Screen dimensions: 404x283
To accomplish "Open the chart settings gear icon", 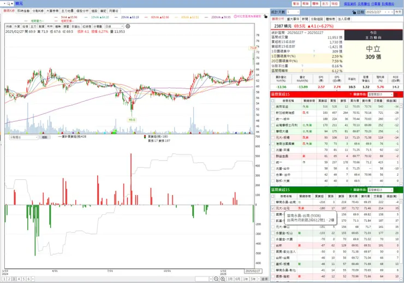I will 128,26.
